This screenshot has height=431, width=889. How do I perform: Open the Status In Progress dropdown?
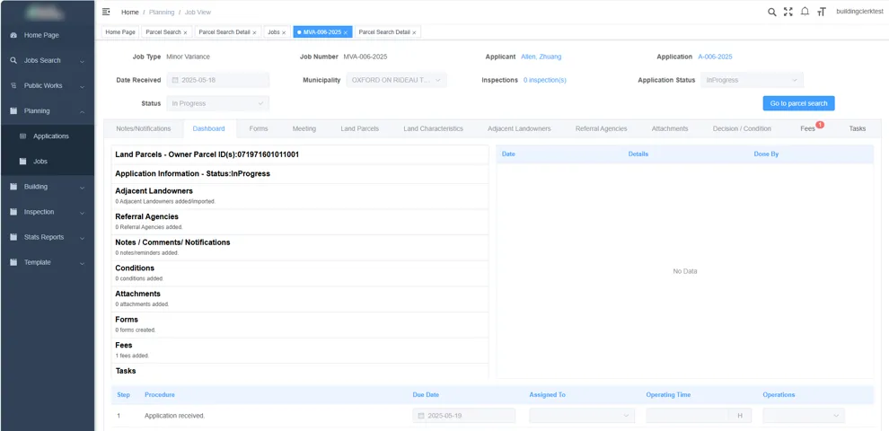click(217, 104)
